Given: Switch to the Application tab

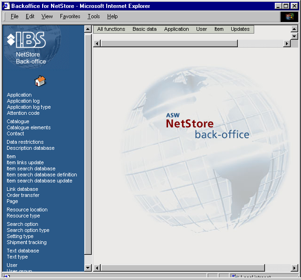Looking at the screenshot, I should coord(176,29).
